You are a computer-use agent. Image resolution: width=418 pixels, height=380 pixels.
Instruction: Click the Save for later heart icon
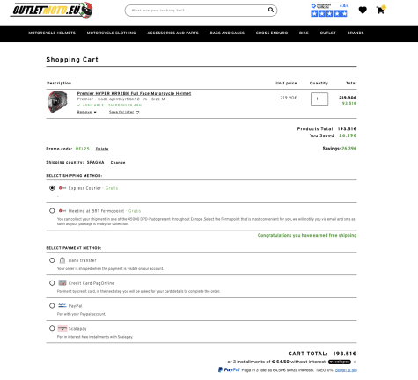click(x=137, y=113)
